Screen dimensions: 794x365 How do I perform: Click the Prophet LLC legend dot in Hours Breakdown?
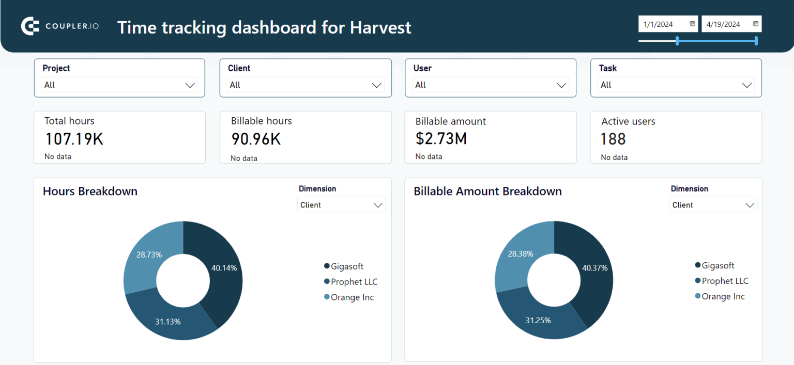(327, 281)
